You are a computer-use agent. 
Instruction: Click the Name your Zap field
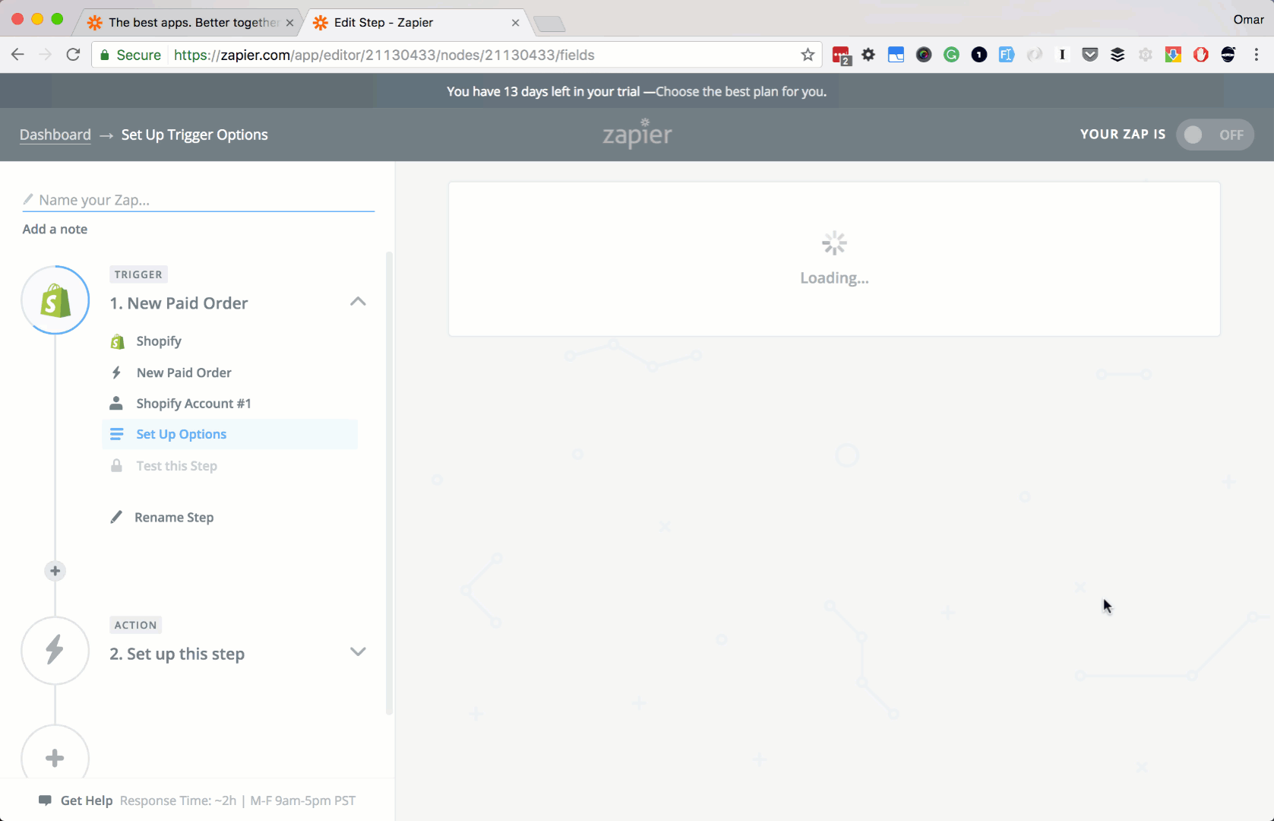(x=198, y=200)
